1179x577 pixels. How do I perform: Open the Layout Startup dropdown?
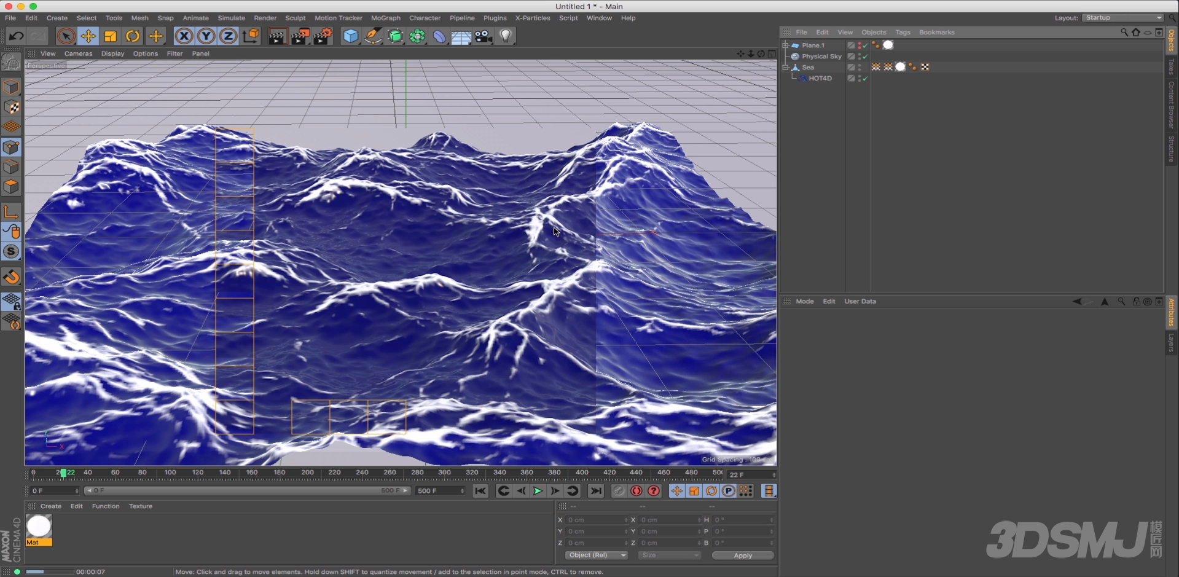coord(1123,18)
